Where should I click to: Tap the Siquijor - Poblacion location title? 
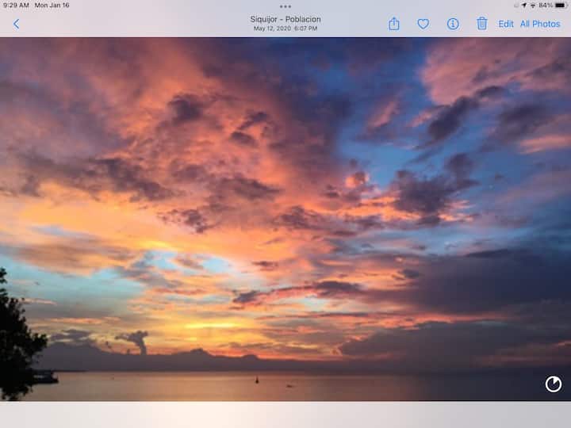[285, 20]
